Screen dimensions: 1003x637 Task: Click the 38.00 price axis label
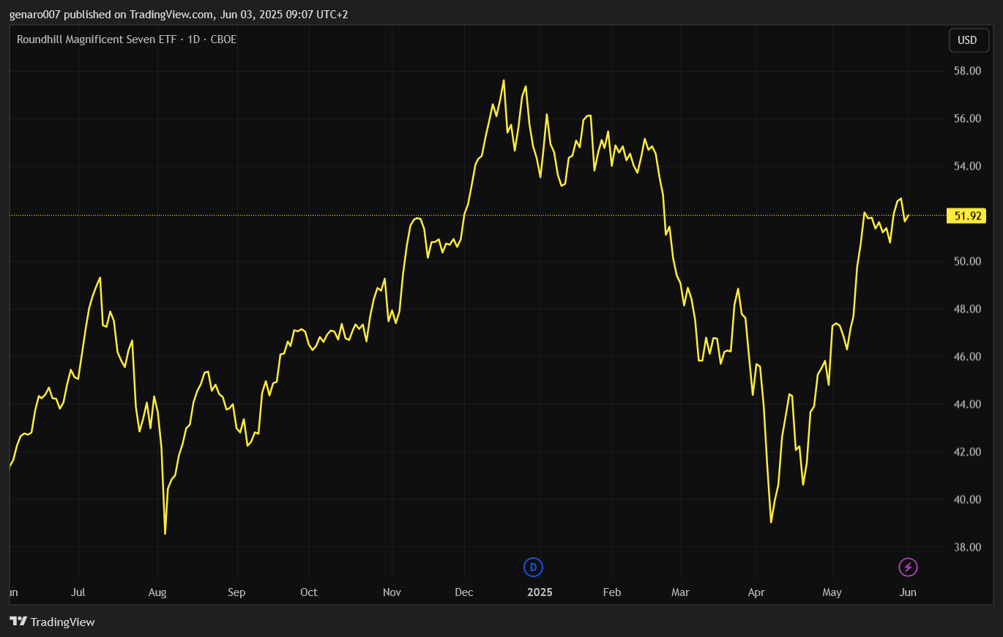[968, 547]
